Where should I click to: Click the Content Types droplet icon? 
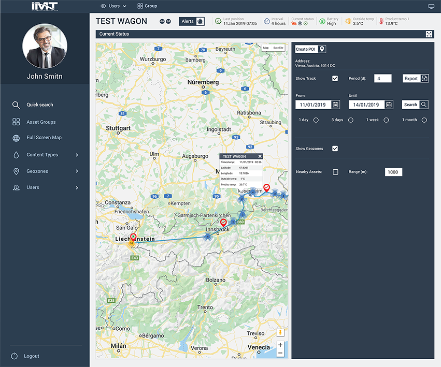(16, 155)
